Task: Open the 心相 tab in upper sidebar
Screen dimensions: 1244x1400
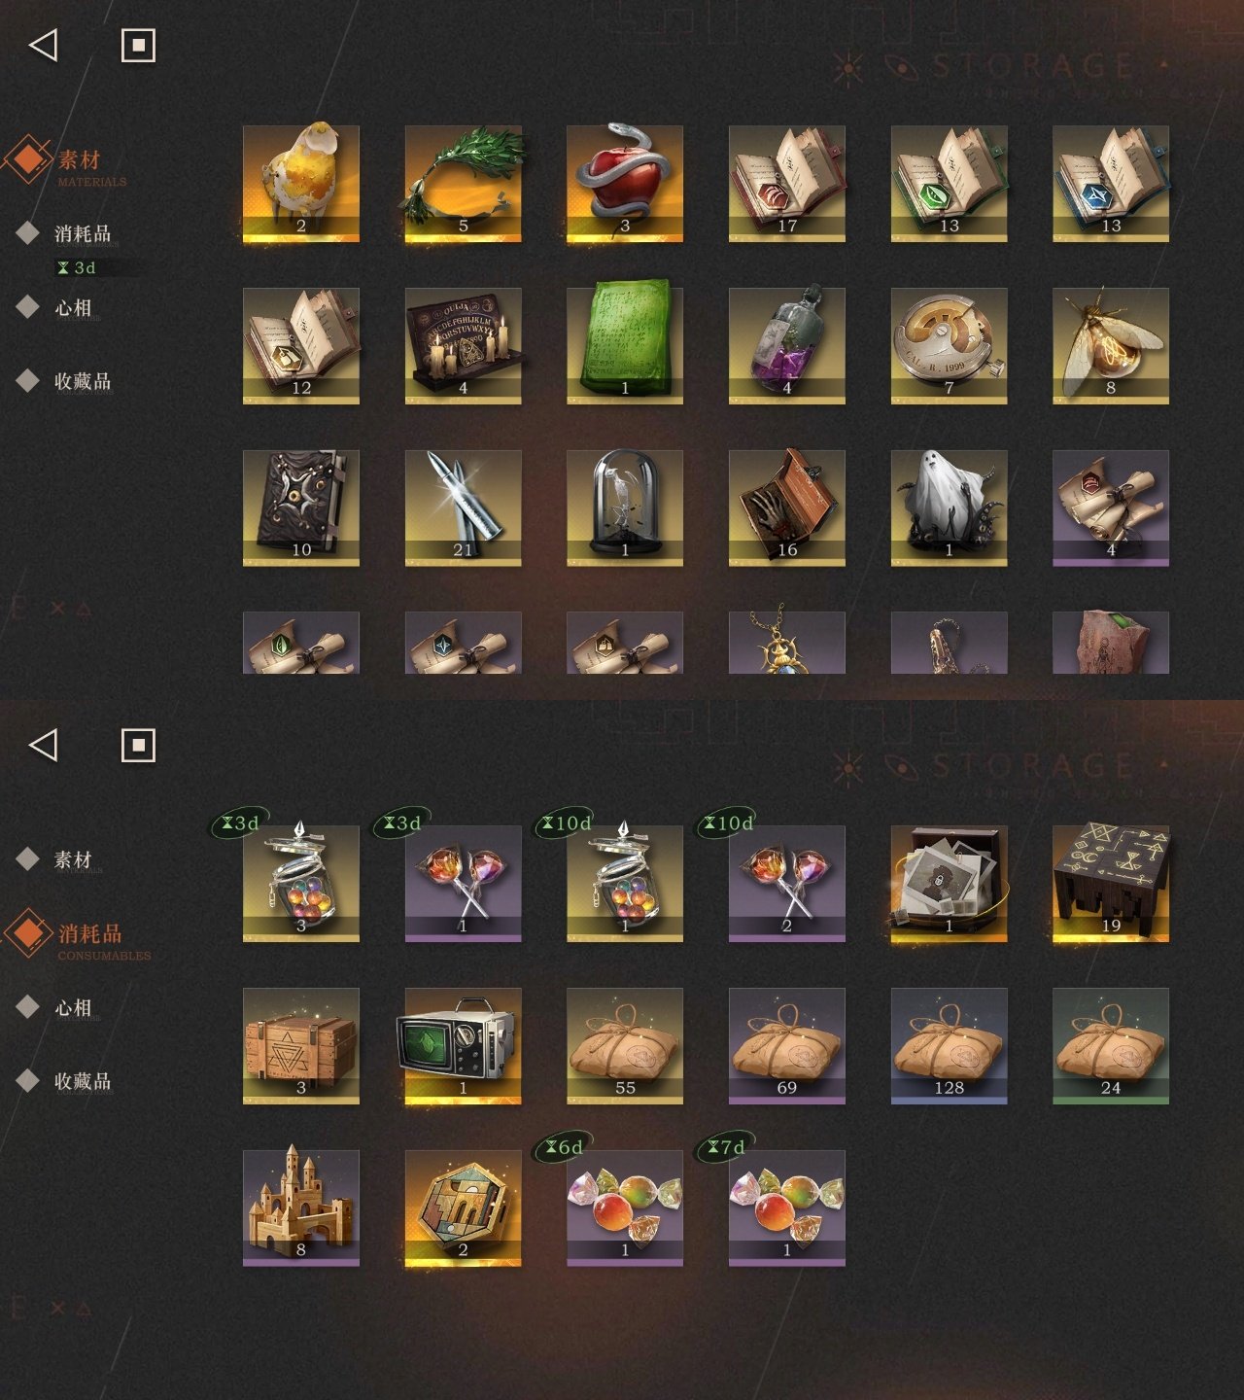Action: (73, 307)
